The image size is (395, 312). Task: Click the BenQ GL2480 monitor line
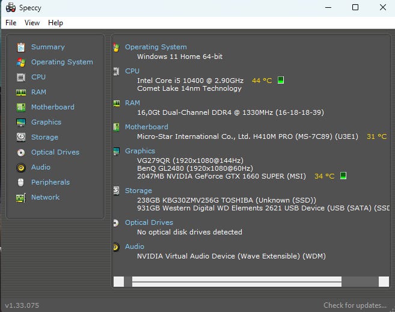pyautogui.click(x=195, y=168)
